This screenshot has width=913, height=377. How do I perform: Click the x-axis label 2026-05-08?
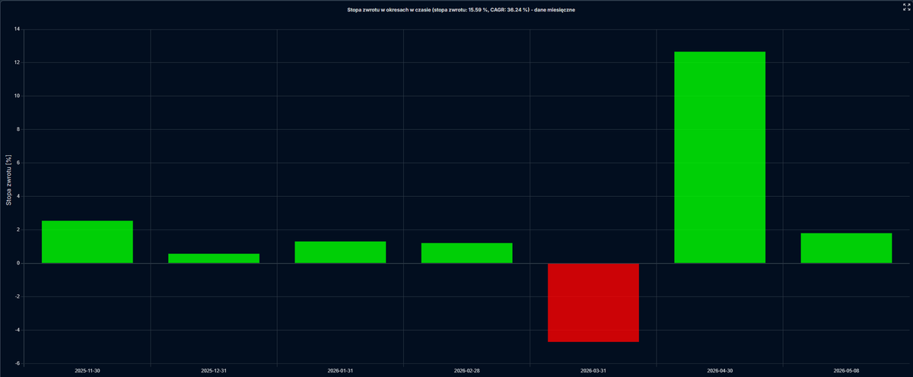coord(846,371)
